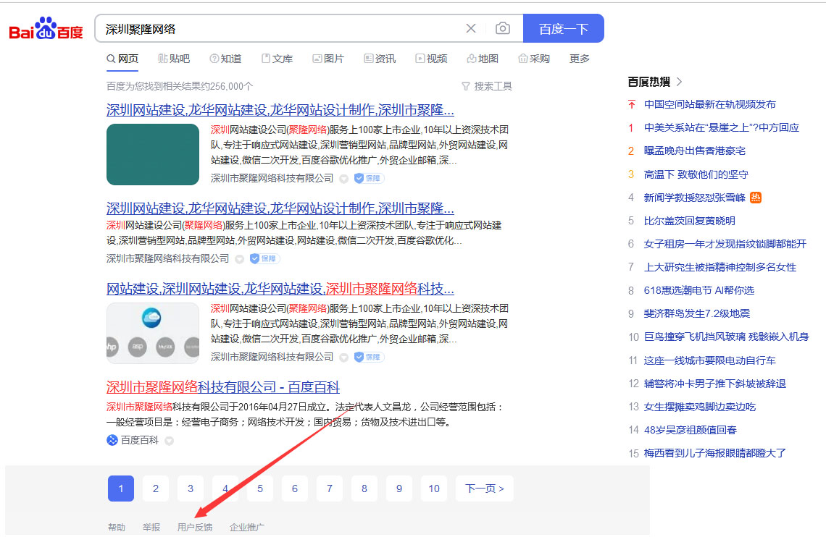Viewport: 826px width, 537px height.
Task: Open 用户反馈 footer link
Action: click(195, 528)
